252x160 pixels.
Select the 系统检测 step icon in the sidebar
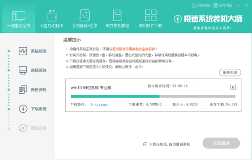coord(23,51)
